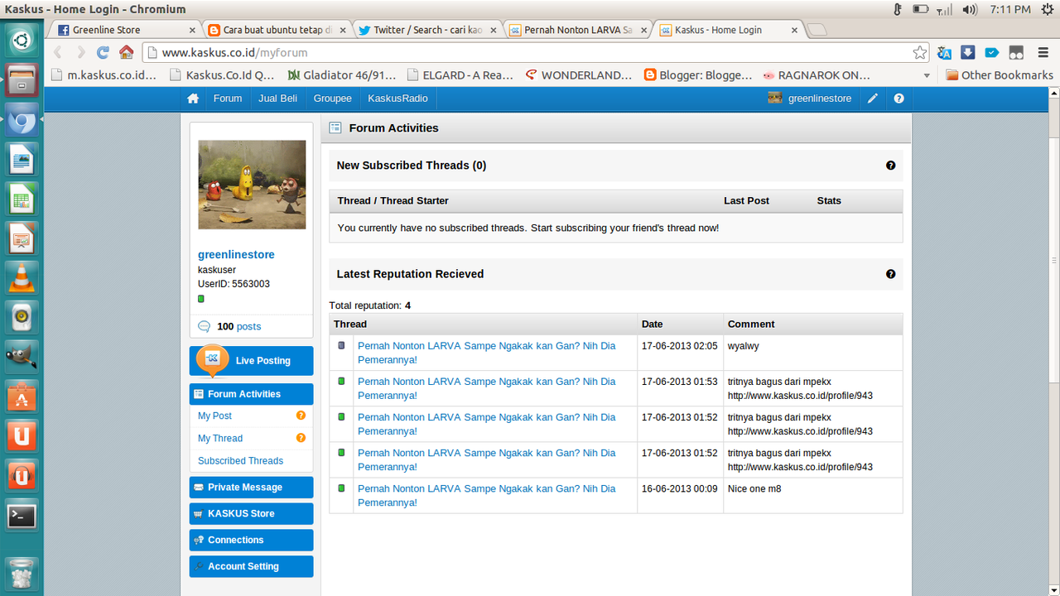Image resolution: width=1060 pixels, height=596 pixels.
Task: Open the Chromium menu hamburger icon
Action: pyautogui.click(x=1043, y=52)
